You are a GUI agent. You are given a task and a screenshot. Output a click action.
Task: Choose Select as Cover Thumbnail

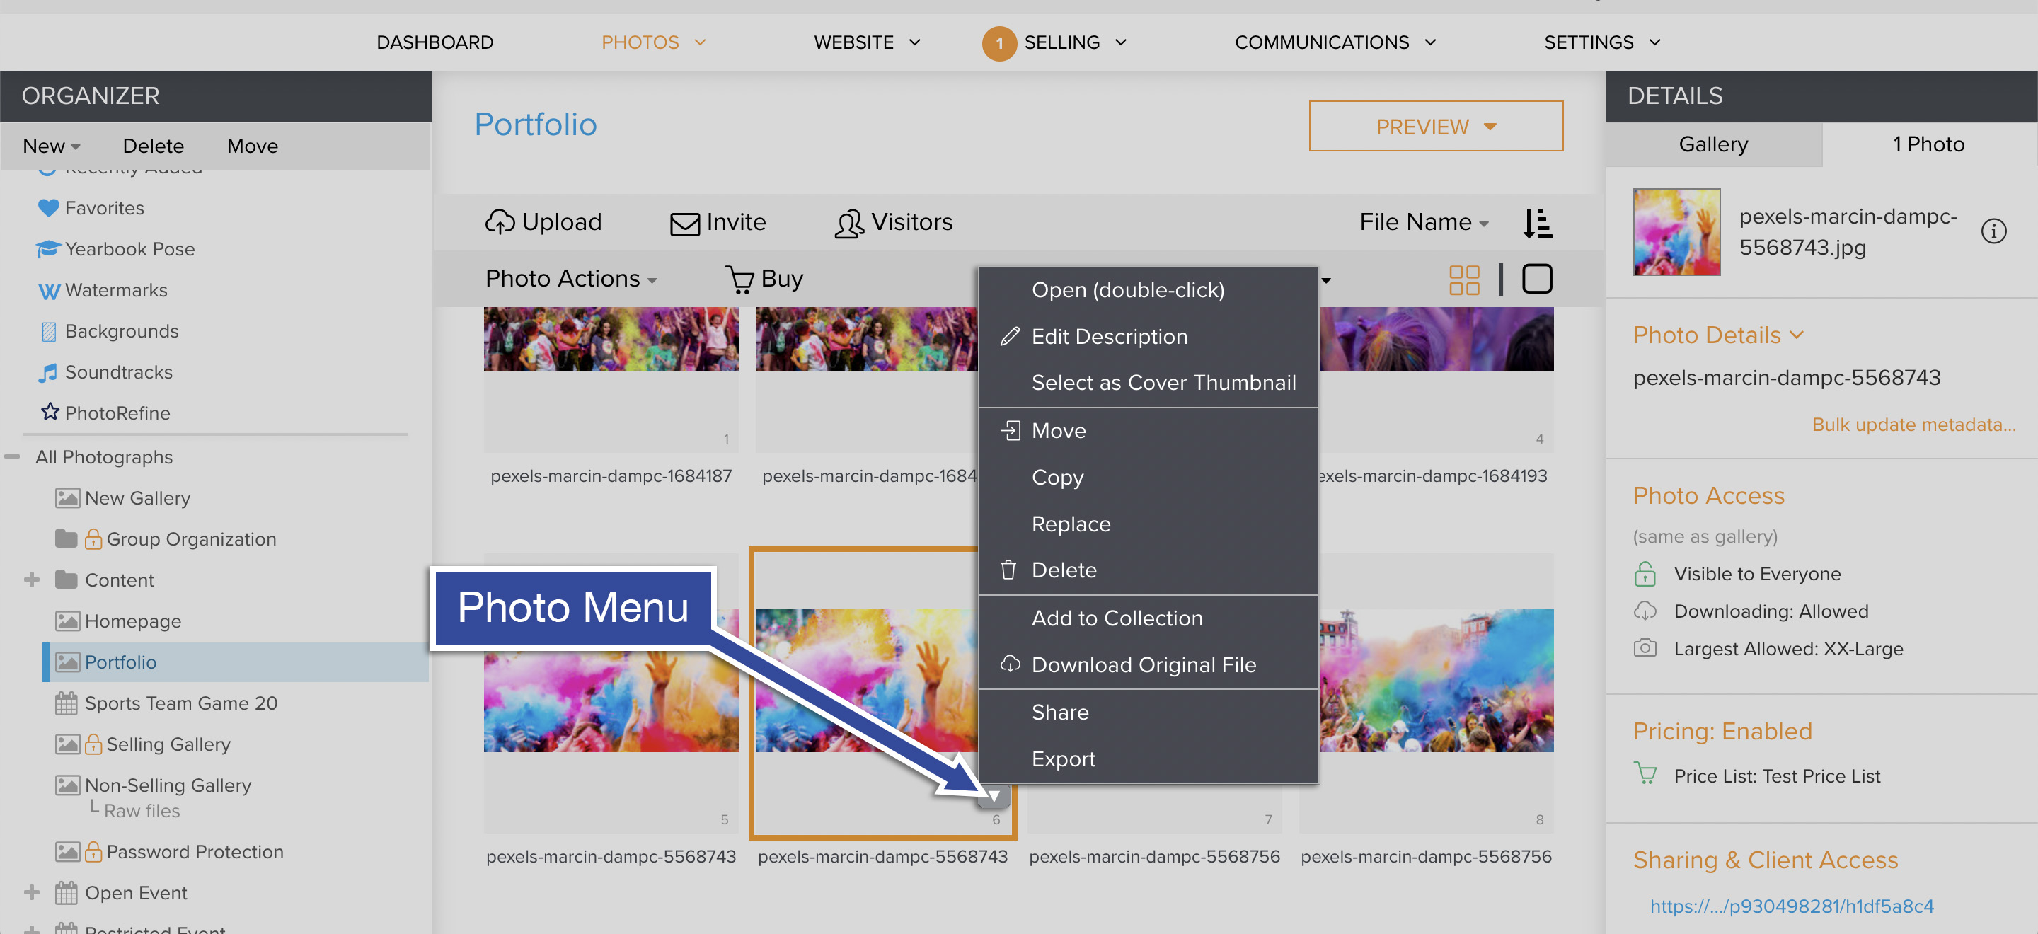(x=1148, y=383)
